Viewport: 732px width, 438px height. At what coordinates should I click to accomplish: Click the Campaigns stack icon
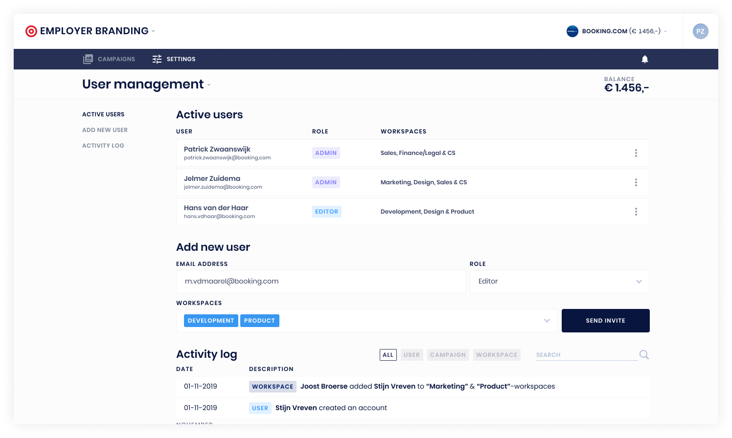point(88,59)
